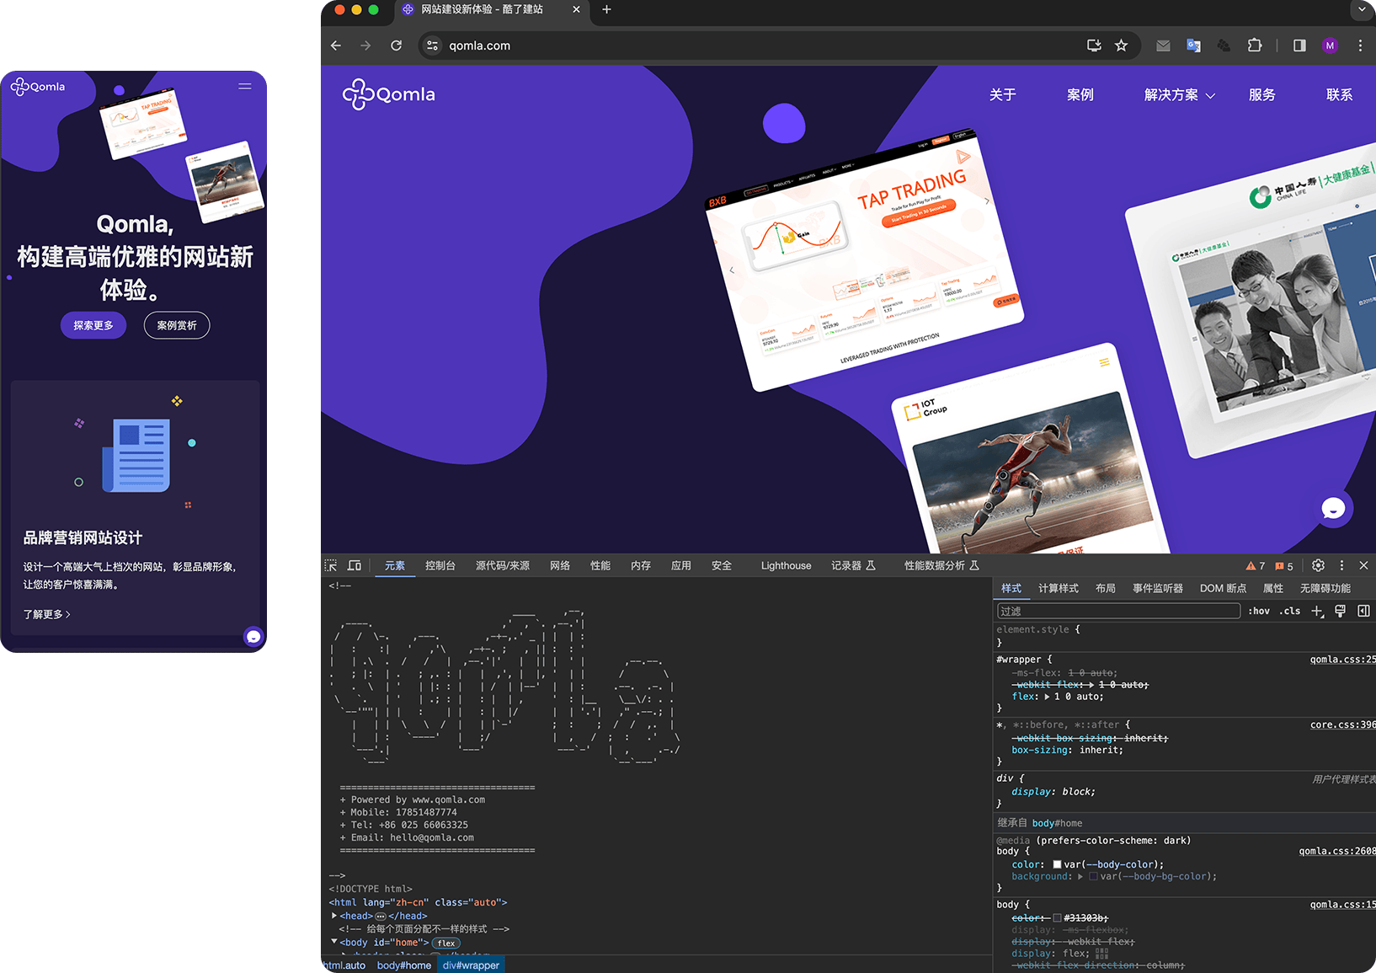Close the DevTools panel
Viewport: 1376px width, 973px height.
coord(1364,565)
